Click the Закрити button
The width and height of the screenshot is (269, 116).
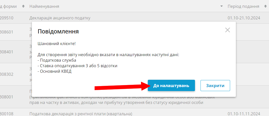coord(215,85)
